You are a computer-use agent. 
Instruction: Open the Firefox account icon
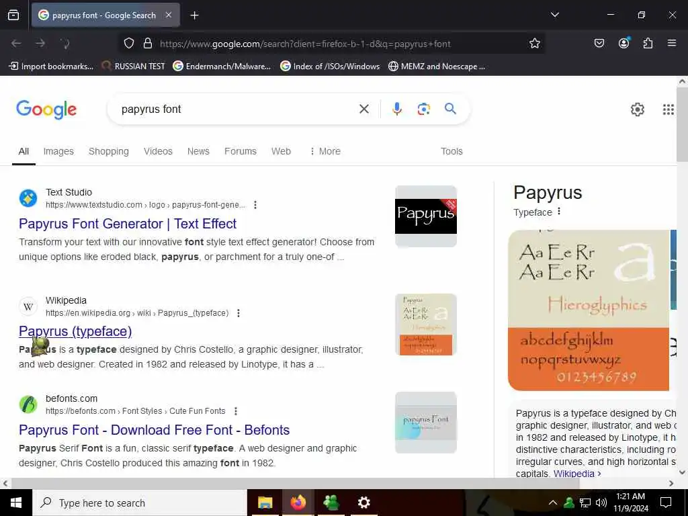coord(623,43)
